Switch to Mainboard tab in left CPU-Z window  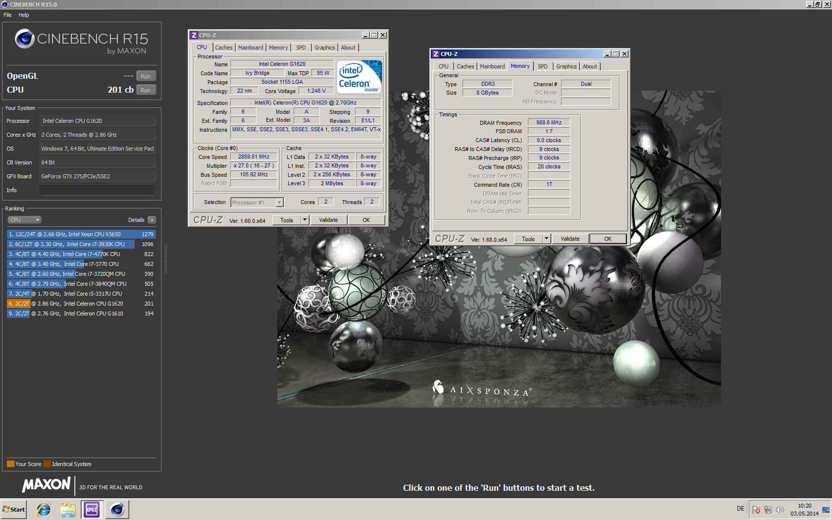point(251,48)
